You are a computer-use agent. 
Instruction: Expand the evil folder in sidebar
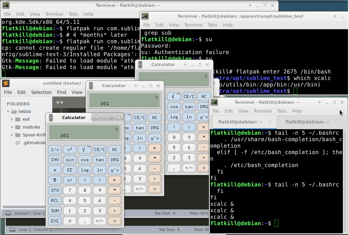click(x=12, y=119)
